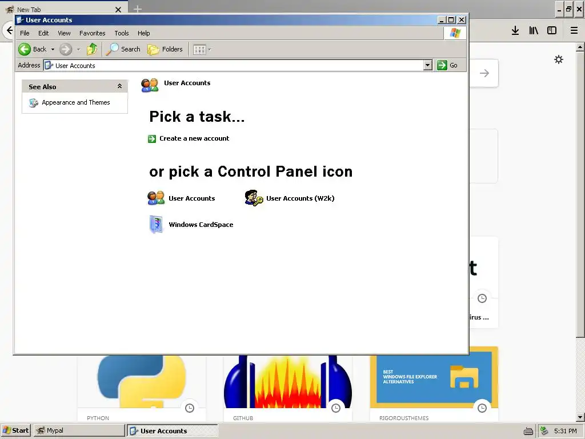Open a new browser tab with plus
The height and width of the screenshot is (439, 585).
pyautogui.click(x=138, y=9)
